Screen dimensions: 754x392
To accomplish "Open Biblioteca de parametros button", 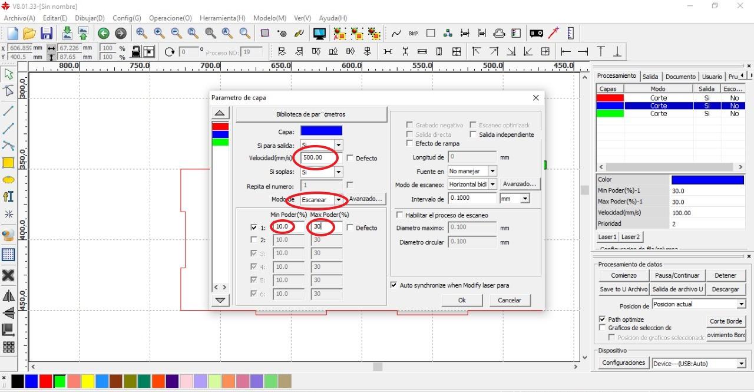I will point(311,114).
